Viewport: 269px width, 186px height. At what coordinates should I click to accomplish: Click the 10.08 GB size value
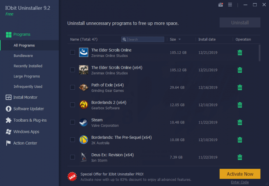(x=177, y=140)
